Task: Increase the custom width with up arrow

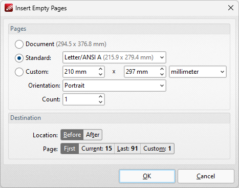Action: click(x=101, y=69)
